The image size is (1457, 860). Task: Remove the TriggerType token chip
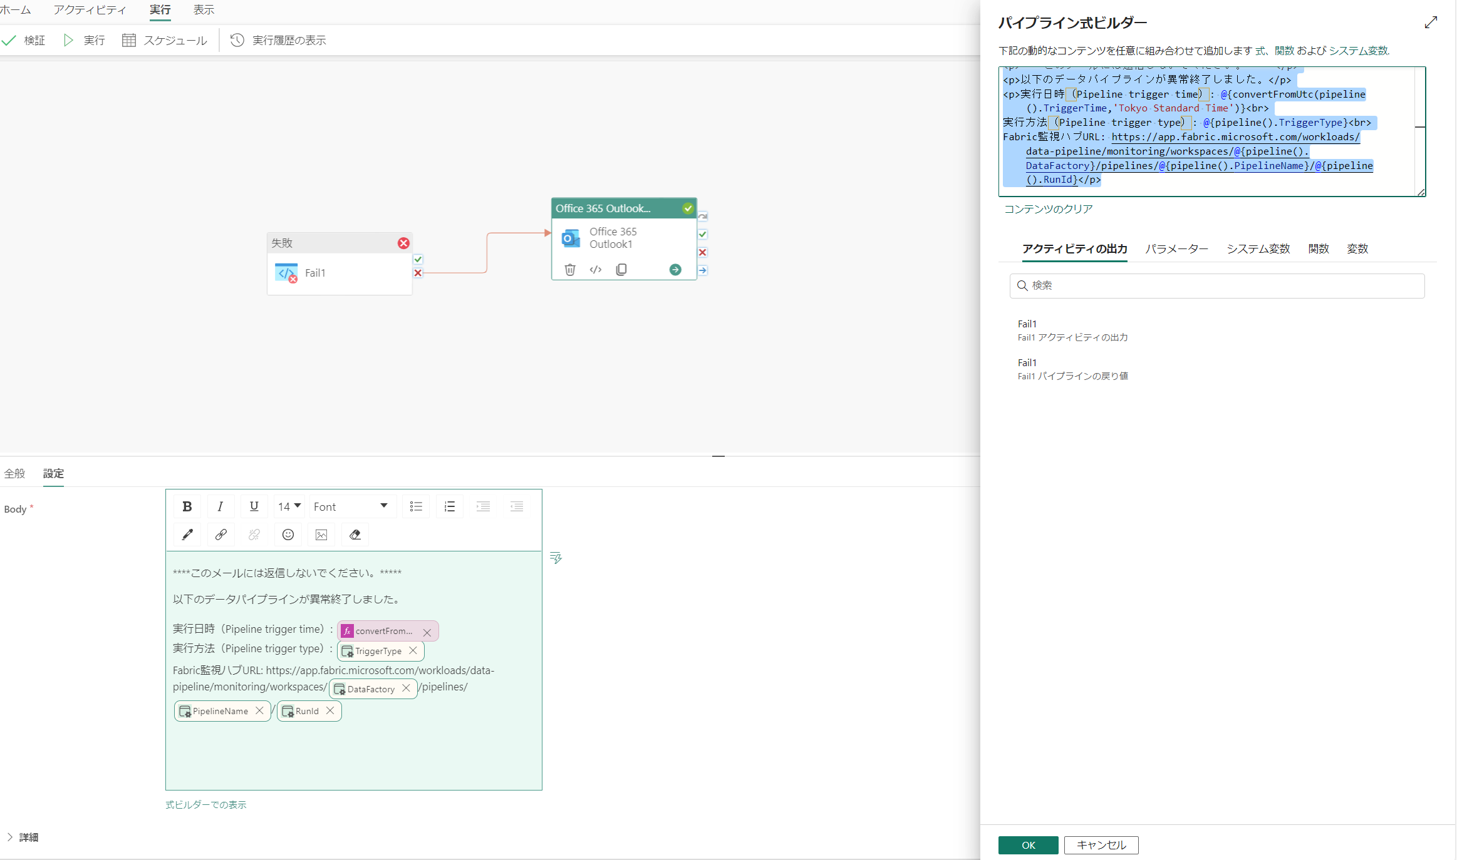[x=413, y=651]
